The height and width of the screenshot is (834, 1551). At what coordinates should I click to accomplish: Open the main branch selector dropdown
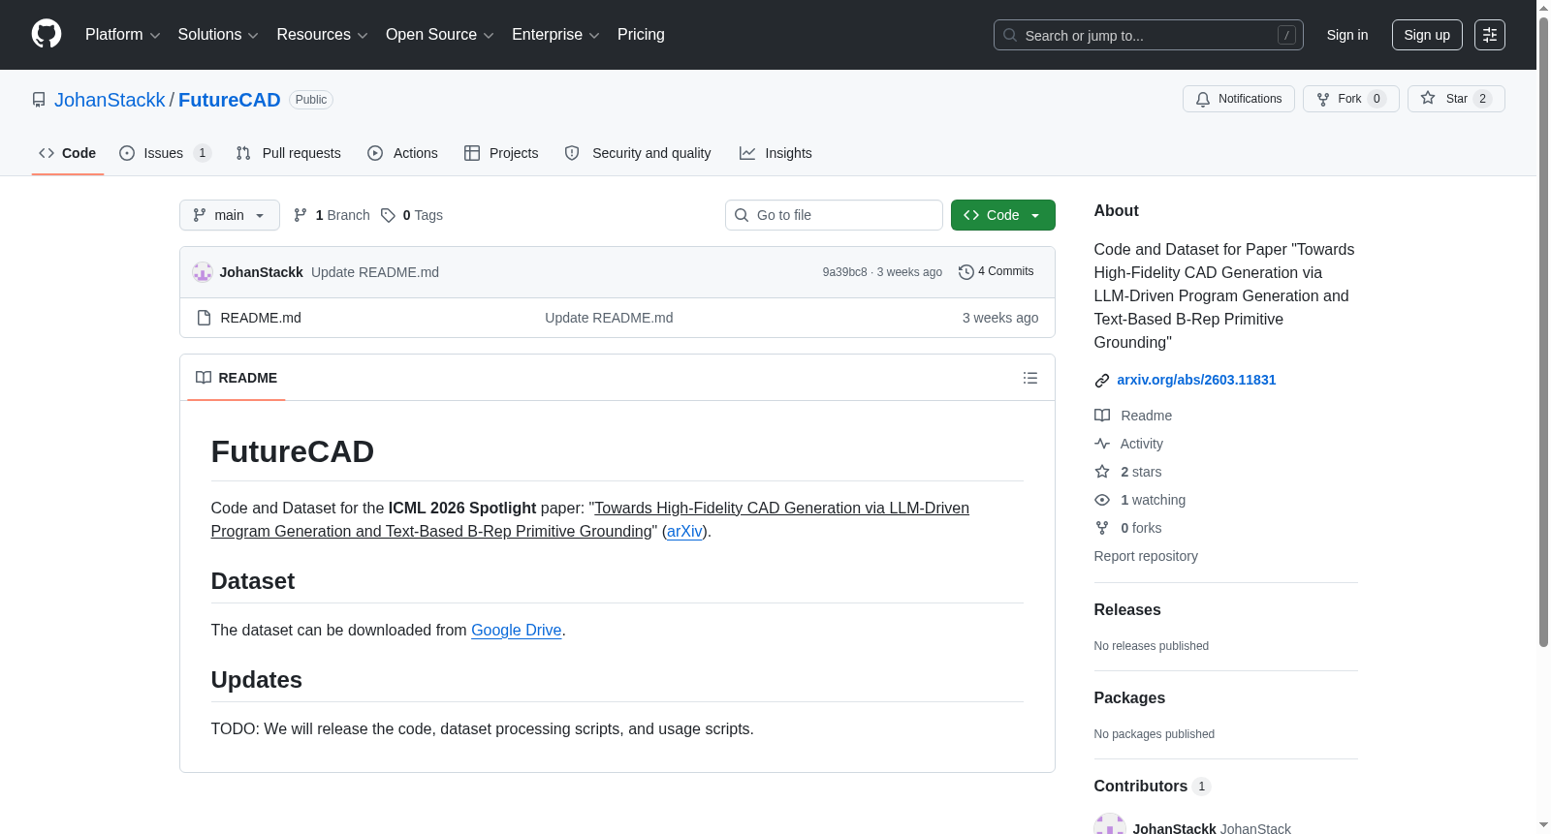pyautogui.click(x=230, y=215)
